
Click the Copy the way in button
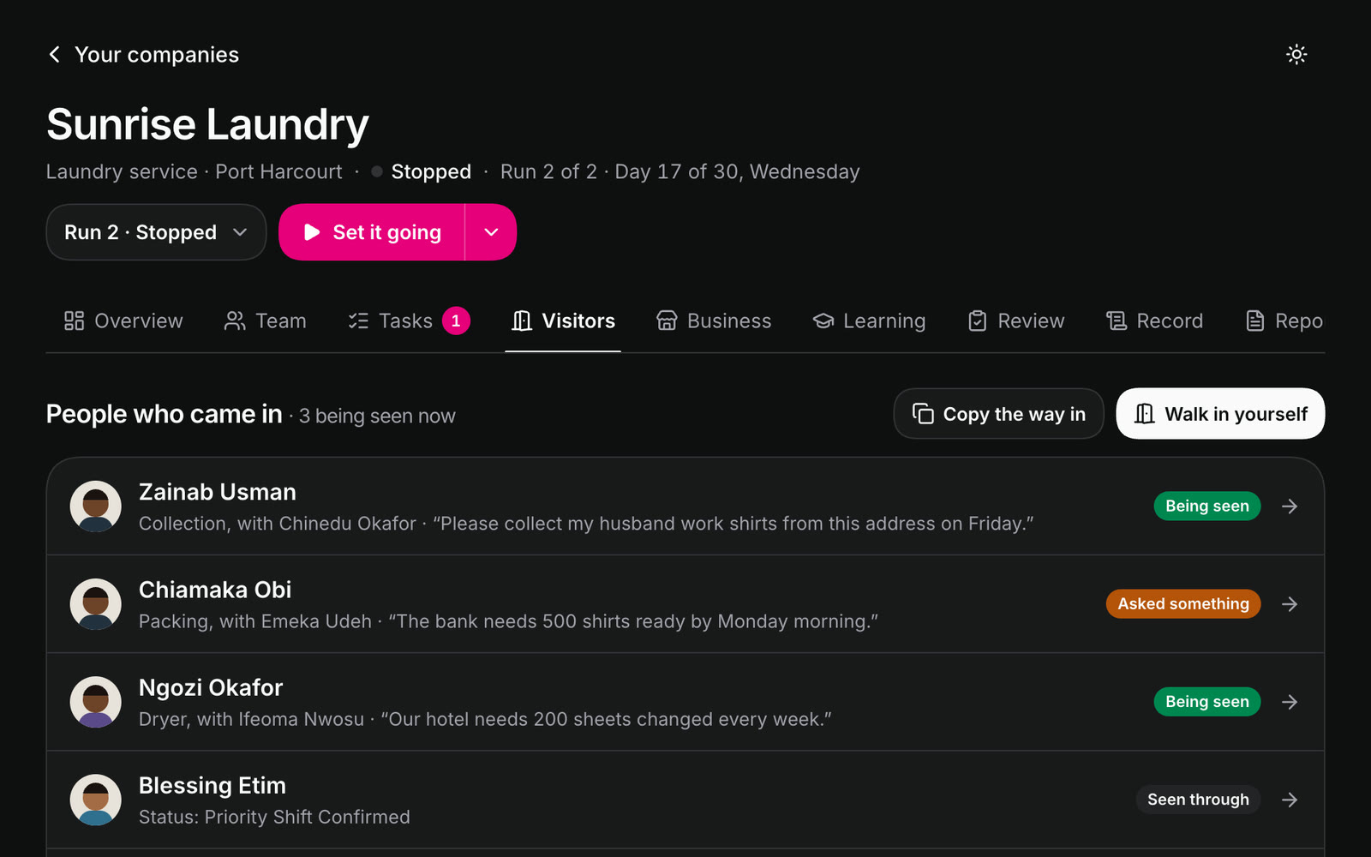click(x=998, y=414)
